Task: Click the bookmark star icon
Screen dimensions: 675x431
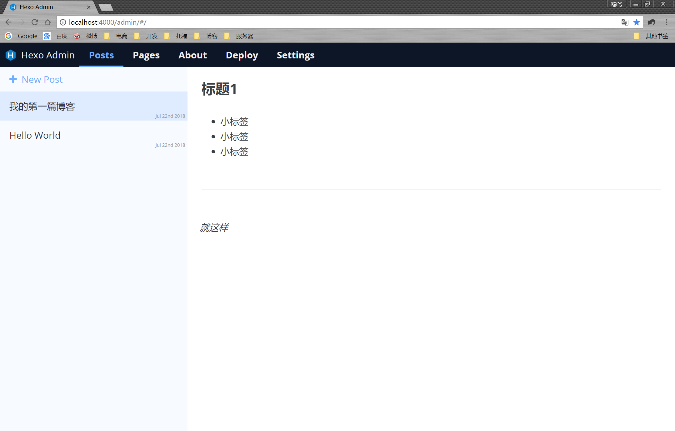Action: coord(637,22)
